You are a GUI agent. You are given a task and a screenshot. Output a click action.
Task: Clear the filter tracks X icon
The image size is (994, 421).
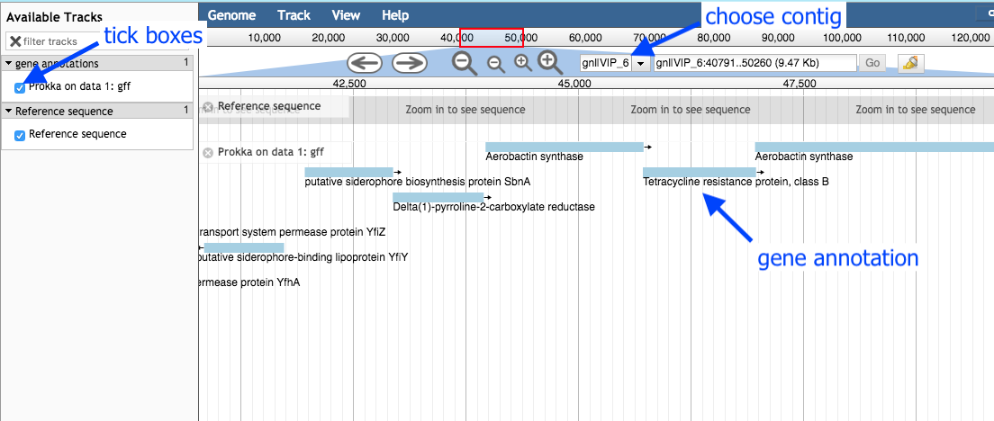tap(15, 41)
